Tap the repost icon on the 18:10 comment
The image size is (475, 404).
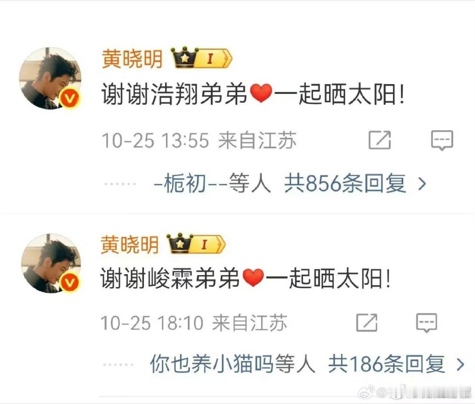[x=367, y=322]
